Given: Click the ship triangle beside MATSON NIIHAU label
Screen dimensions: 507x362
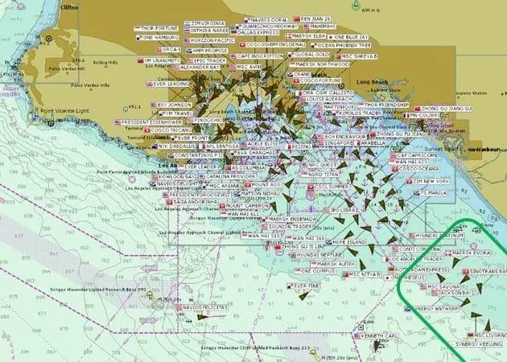Looking at the screenshot, I should pos(288,197).
